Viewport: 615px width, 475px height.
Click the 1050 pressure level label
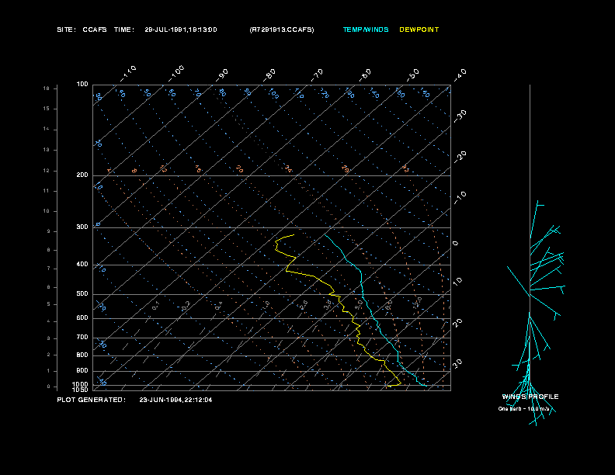click(x=81, y=390)
